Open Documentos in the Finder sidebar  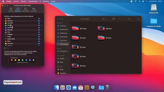(63, 40)
